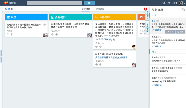The image size is (186, 108).
Task: Mark 刘宇 todo as 完成
Action: [170, 32]
